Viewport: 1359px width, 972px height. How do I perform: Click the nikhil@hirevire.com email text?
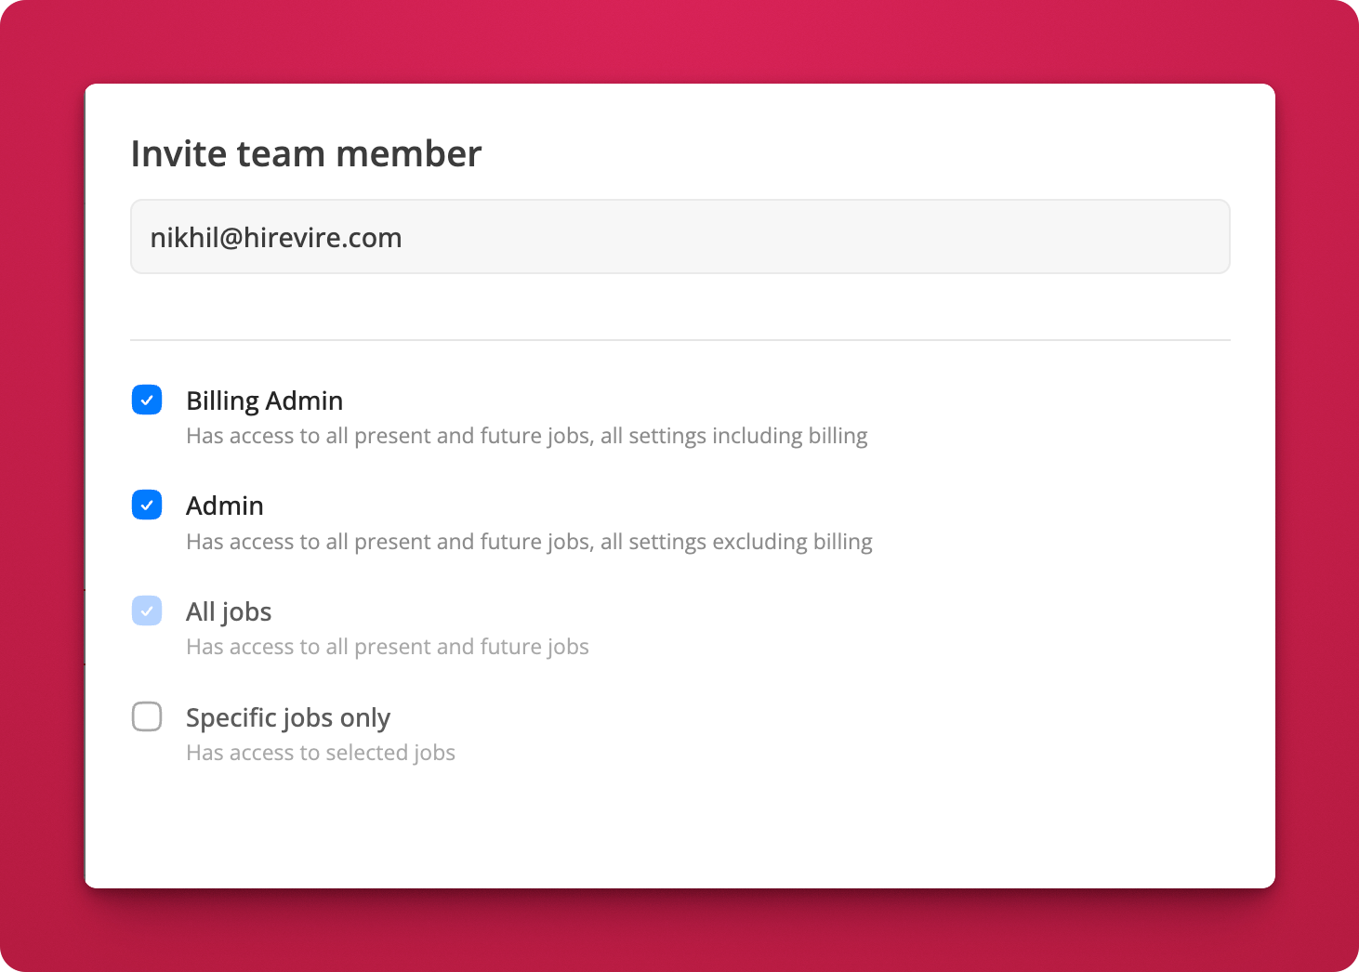276,238
